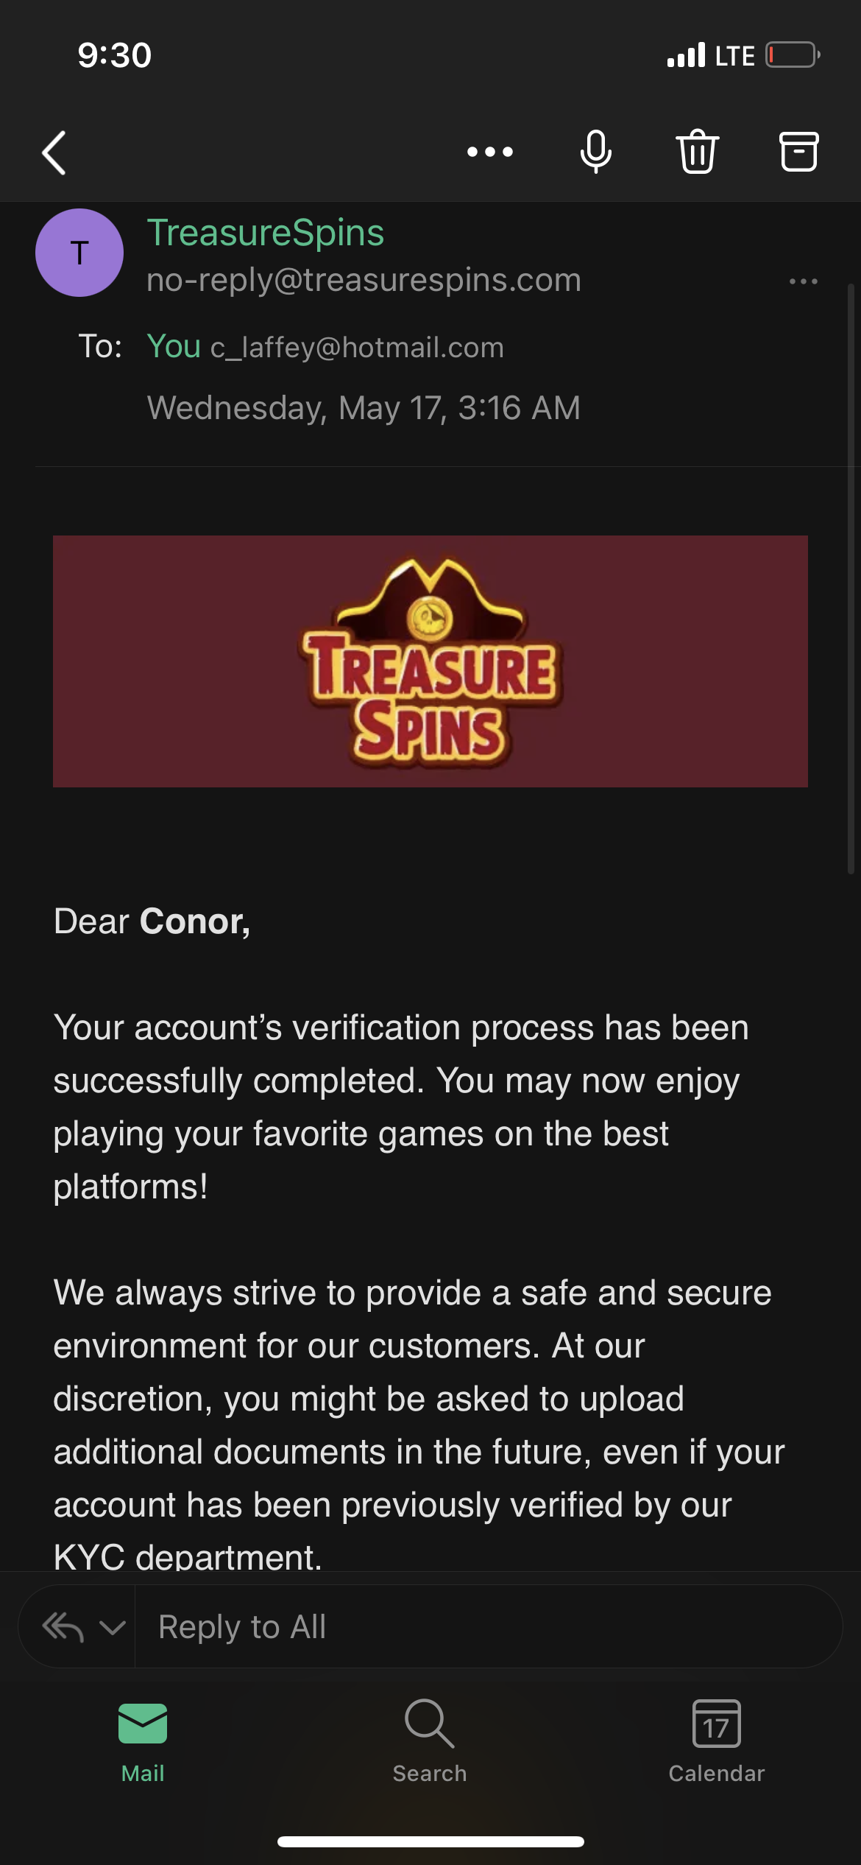
Task: Tap the TreasureSpins sender name
Action: coord(266,233)
